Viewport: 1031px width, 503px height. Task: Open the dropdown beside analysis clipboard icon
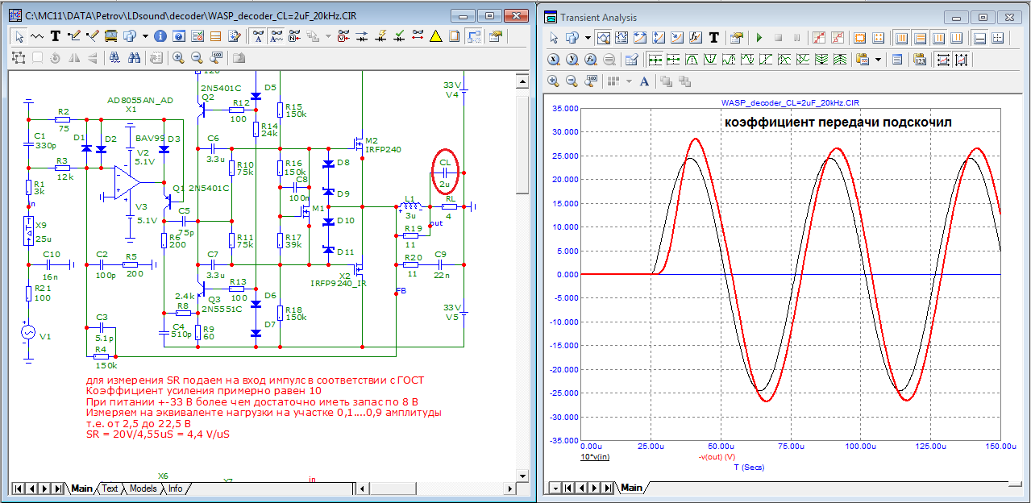(877, 59)
